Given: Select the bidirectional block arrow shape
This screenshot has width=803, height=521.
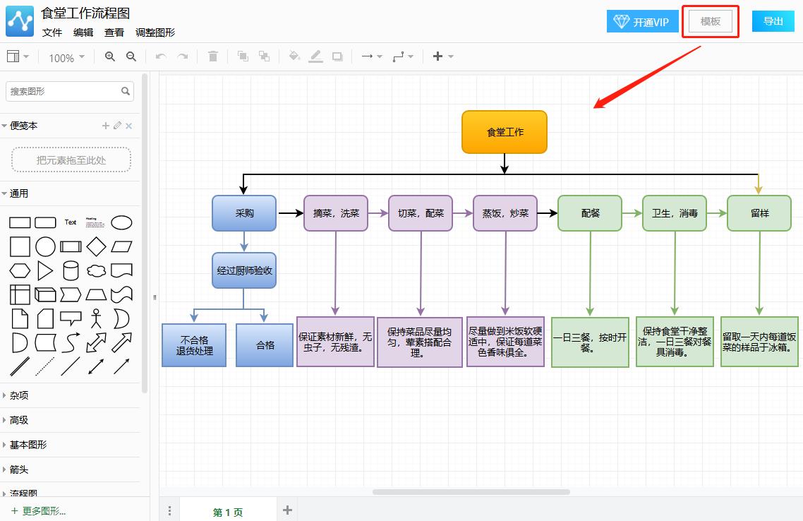Looking at the screenshot, I should (x=96, y=342).
